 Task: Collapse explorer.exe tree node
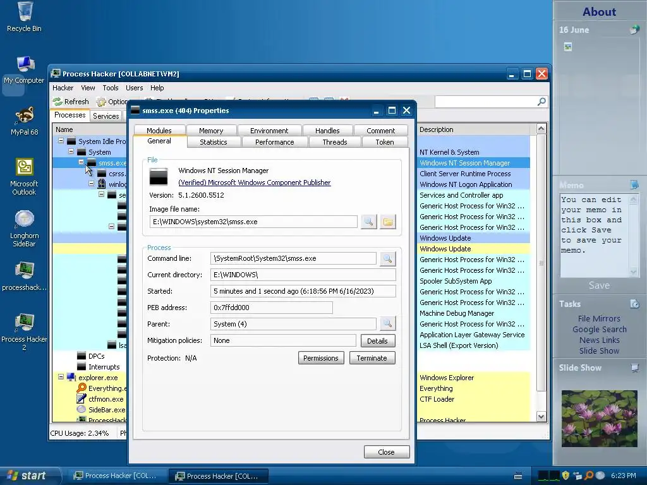61,377
